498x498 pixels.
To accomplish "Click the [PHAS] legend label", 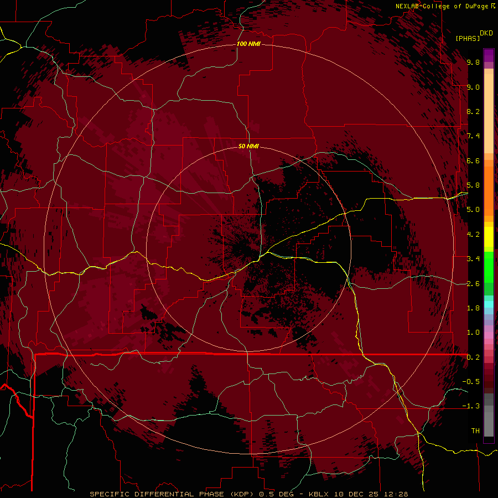I will (x=468, y=39).
